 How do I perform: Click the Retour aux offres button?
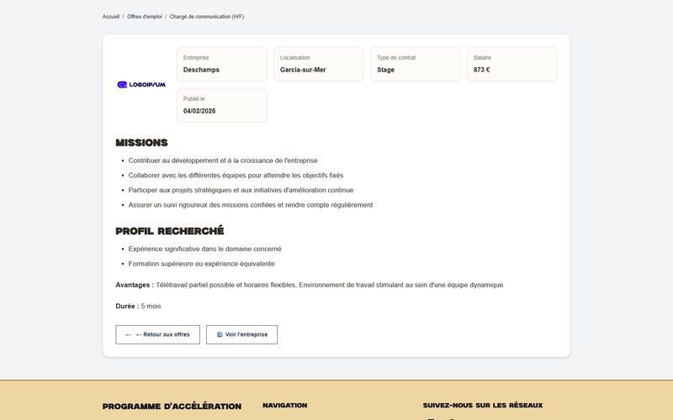click(157, 334)
